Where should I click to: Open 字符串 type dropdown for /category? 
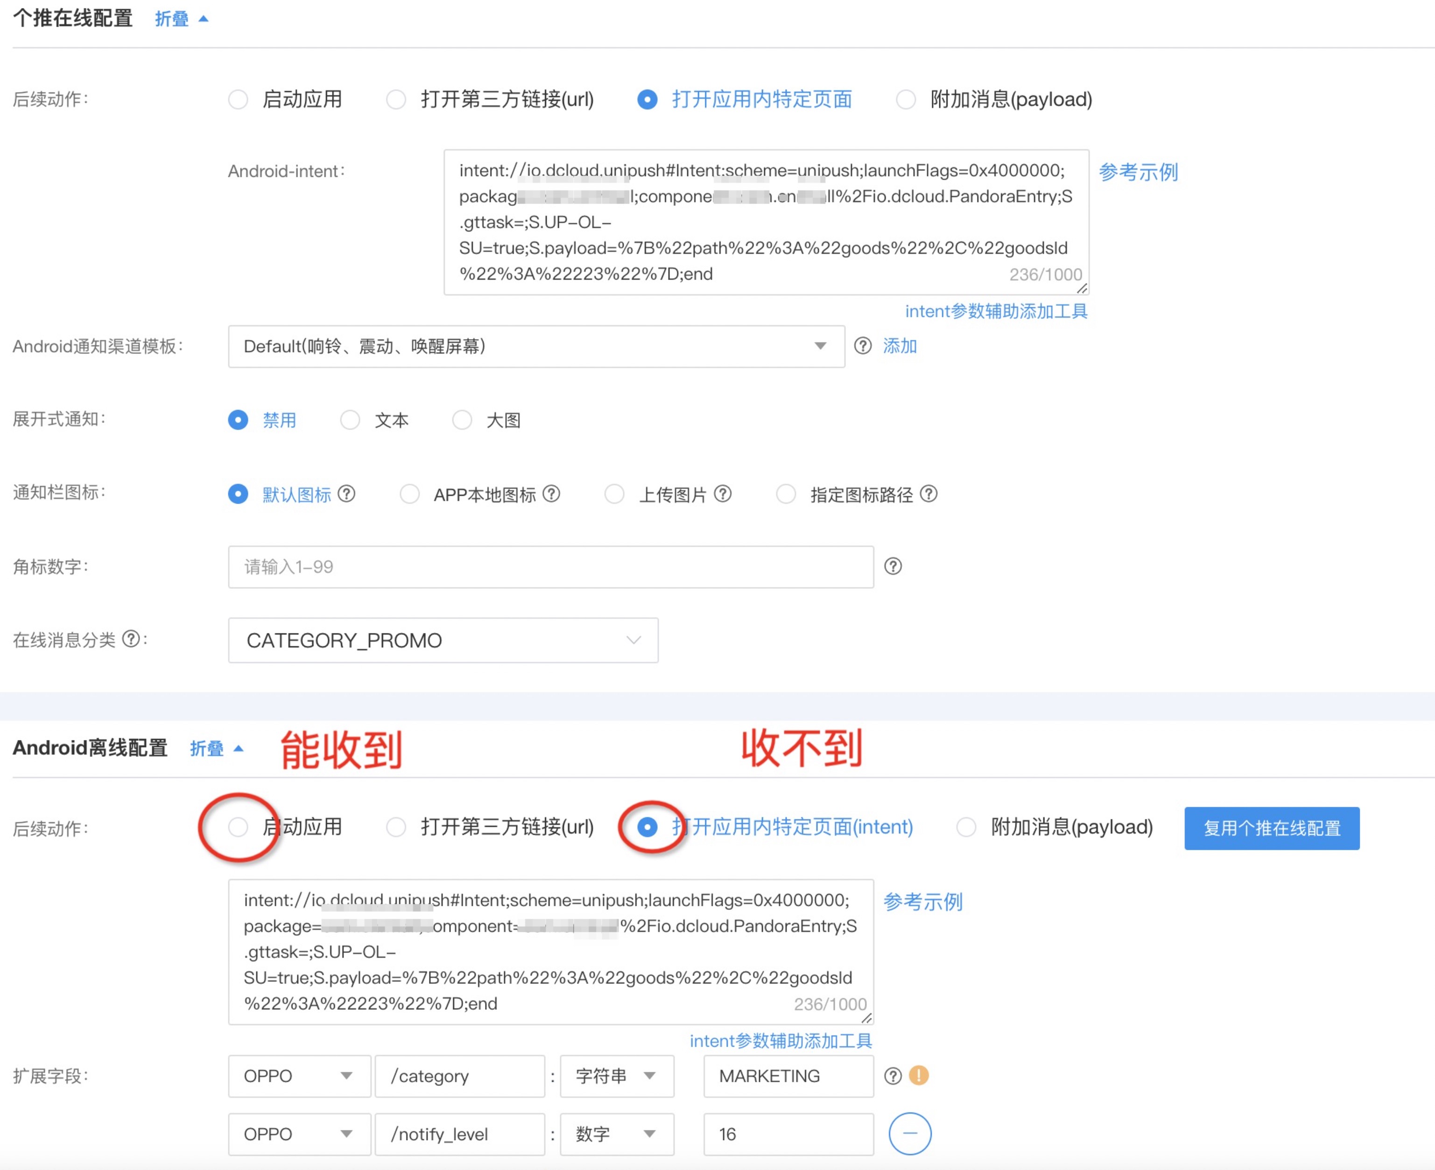(616, 1076)
